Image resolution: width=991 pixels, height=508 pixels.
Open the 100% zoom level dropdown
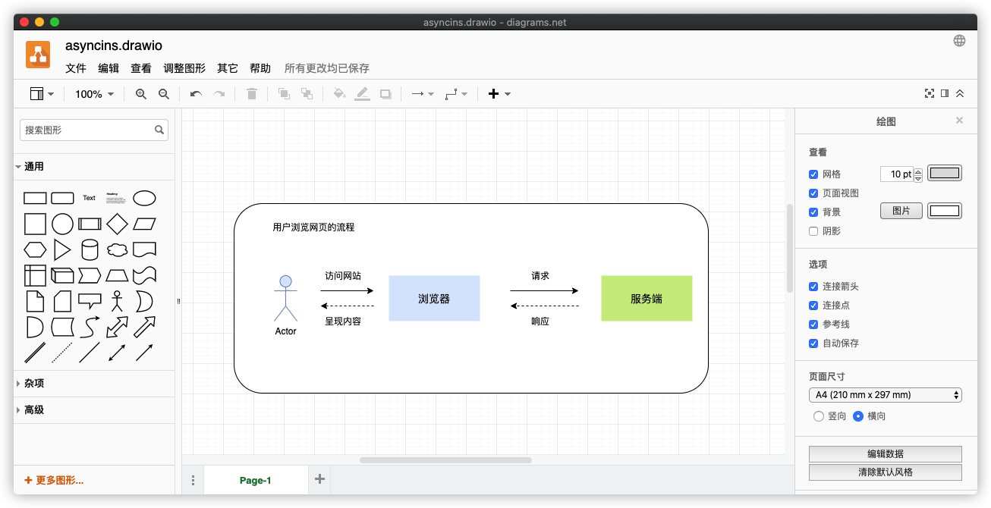tap(94, 94)
